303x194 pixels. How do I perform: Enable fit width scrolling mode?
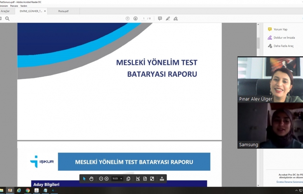[138, 179]
